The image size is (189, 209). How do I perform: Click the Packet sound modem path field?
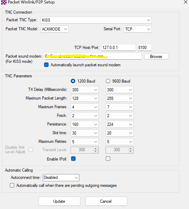(x=93, y=56)
